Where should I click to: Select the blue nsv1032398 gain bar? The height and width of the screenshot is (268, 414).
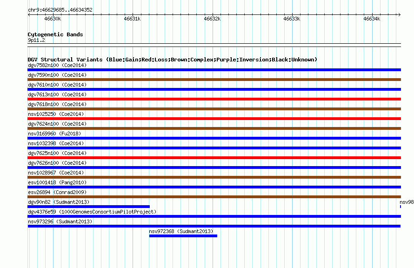tap(214, 148)
